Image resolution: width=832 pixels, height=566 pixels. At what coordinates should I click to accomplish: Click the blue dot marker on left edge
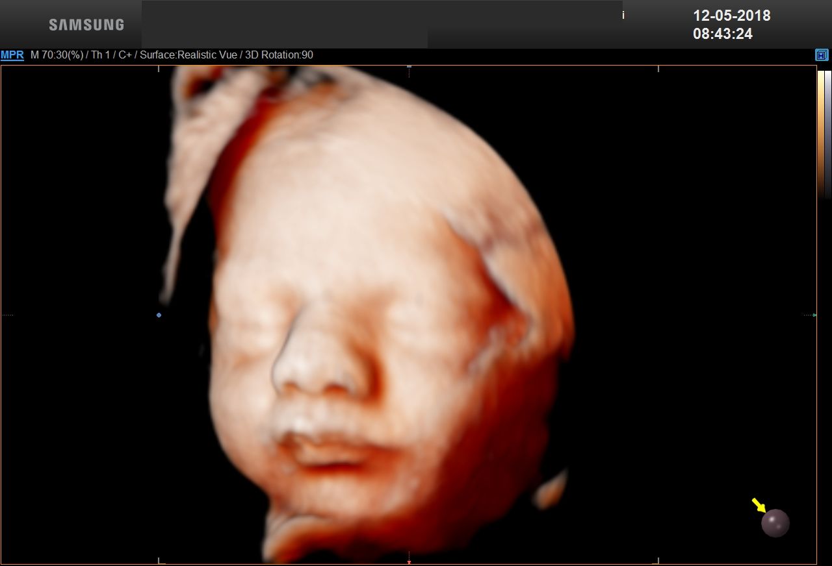[x=159, y=315]
